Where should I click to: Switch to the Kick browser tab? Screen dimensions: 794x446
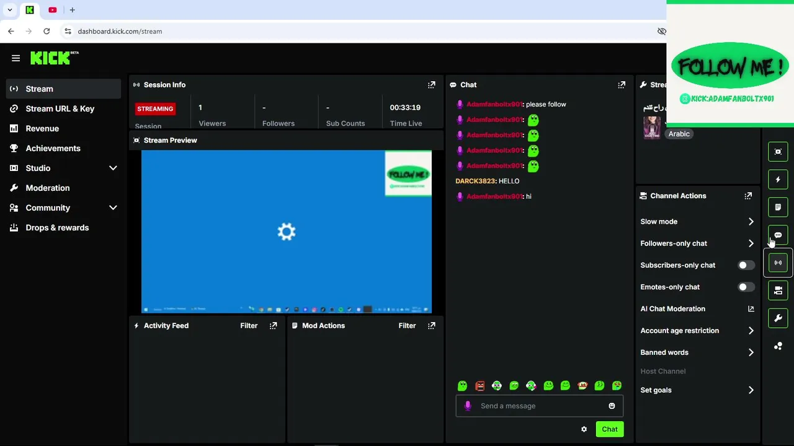30,10
